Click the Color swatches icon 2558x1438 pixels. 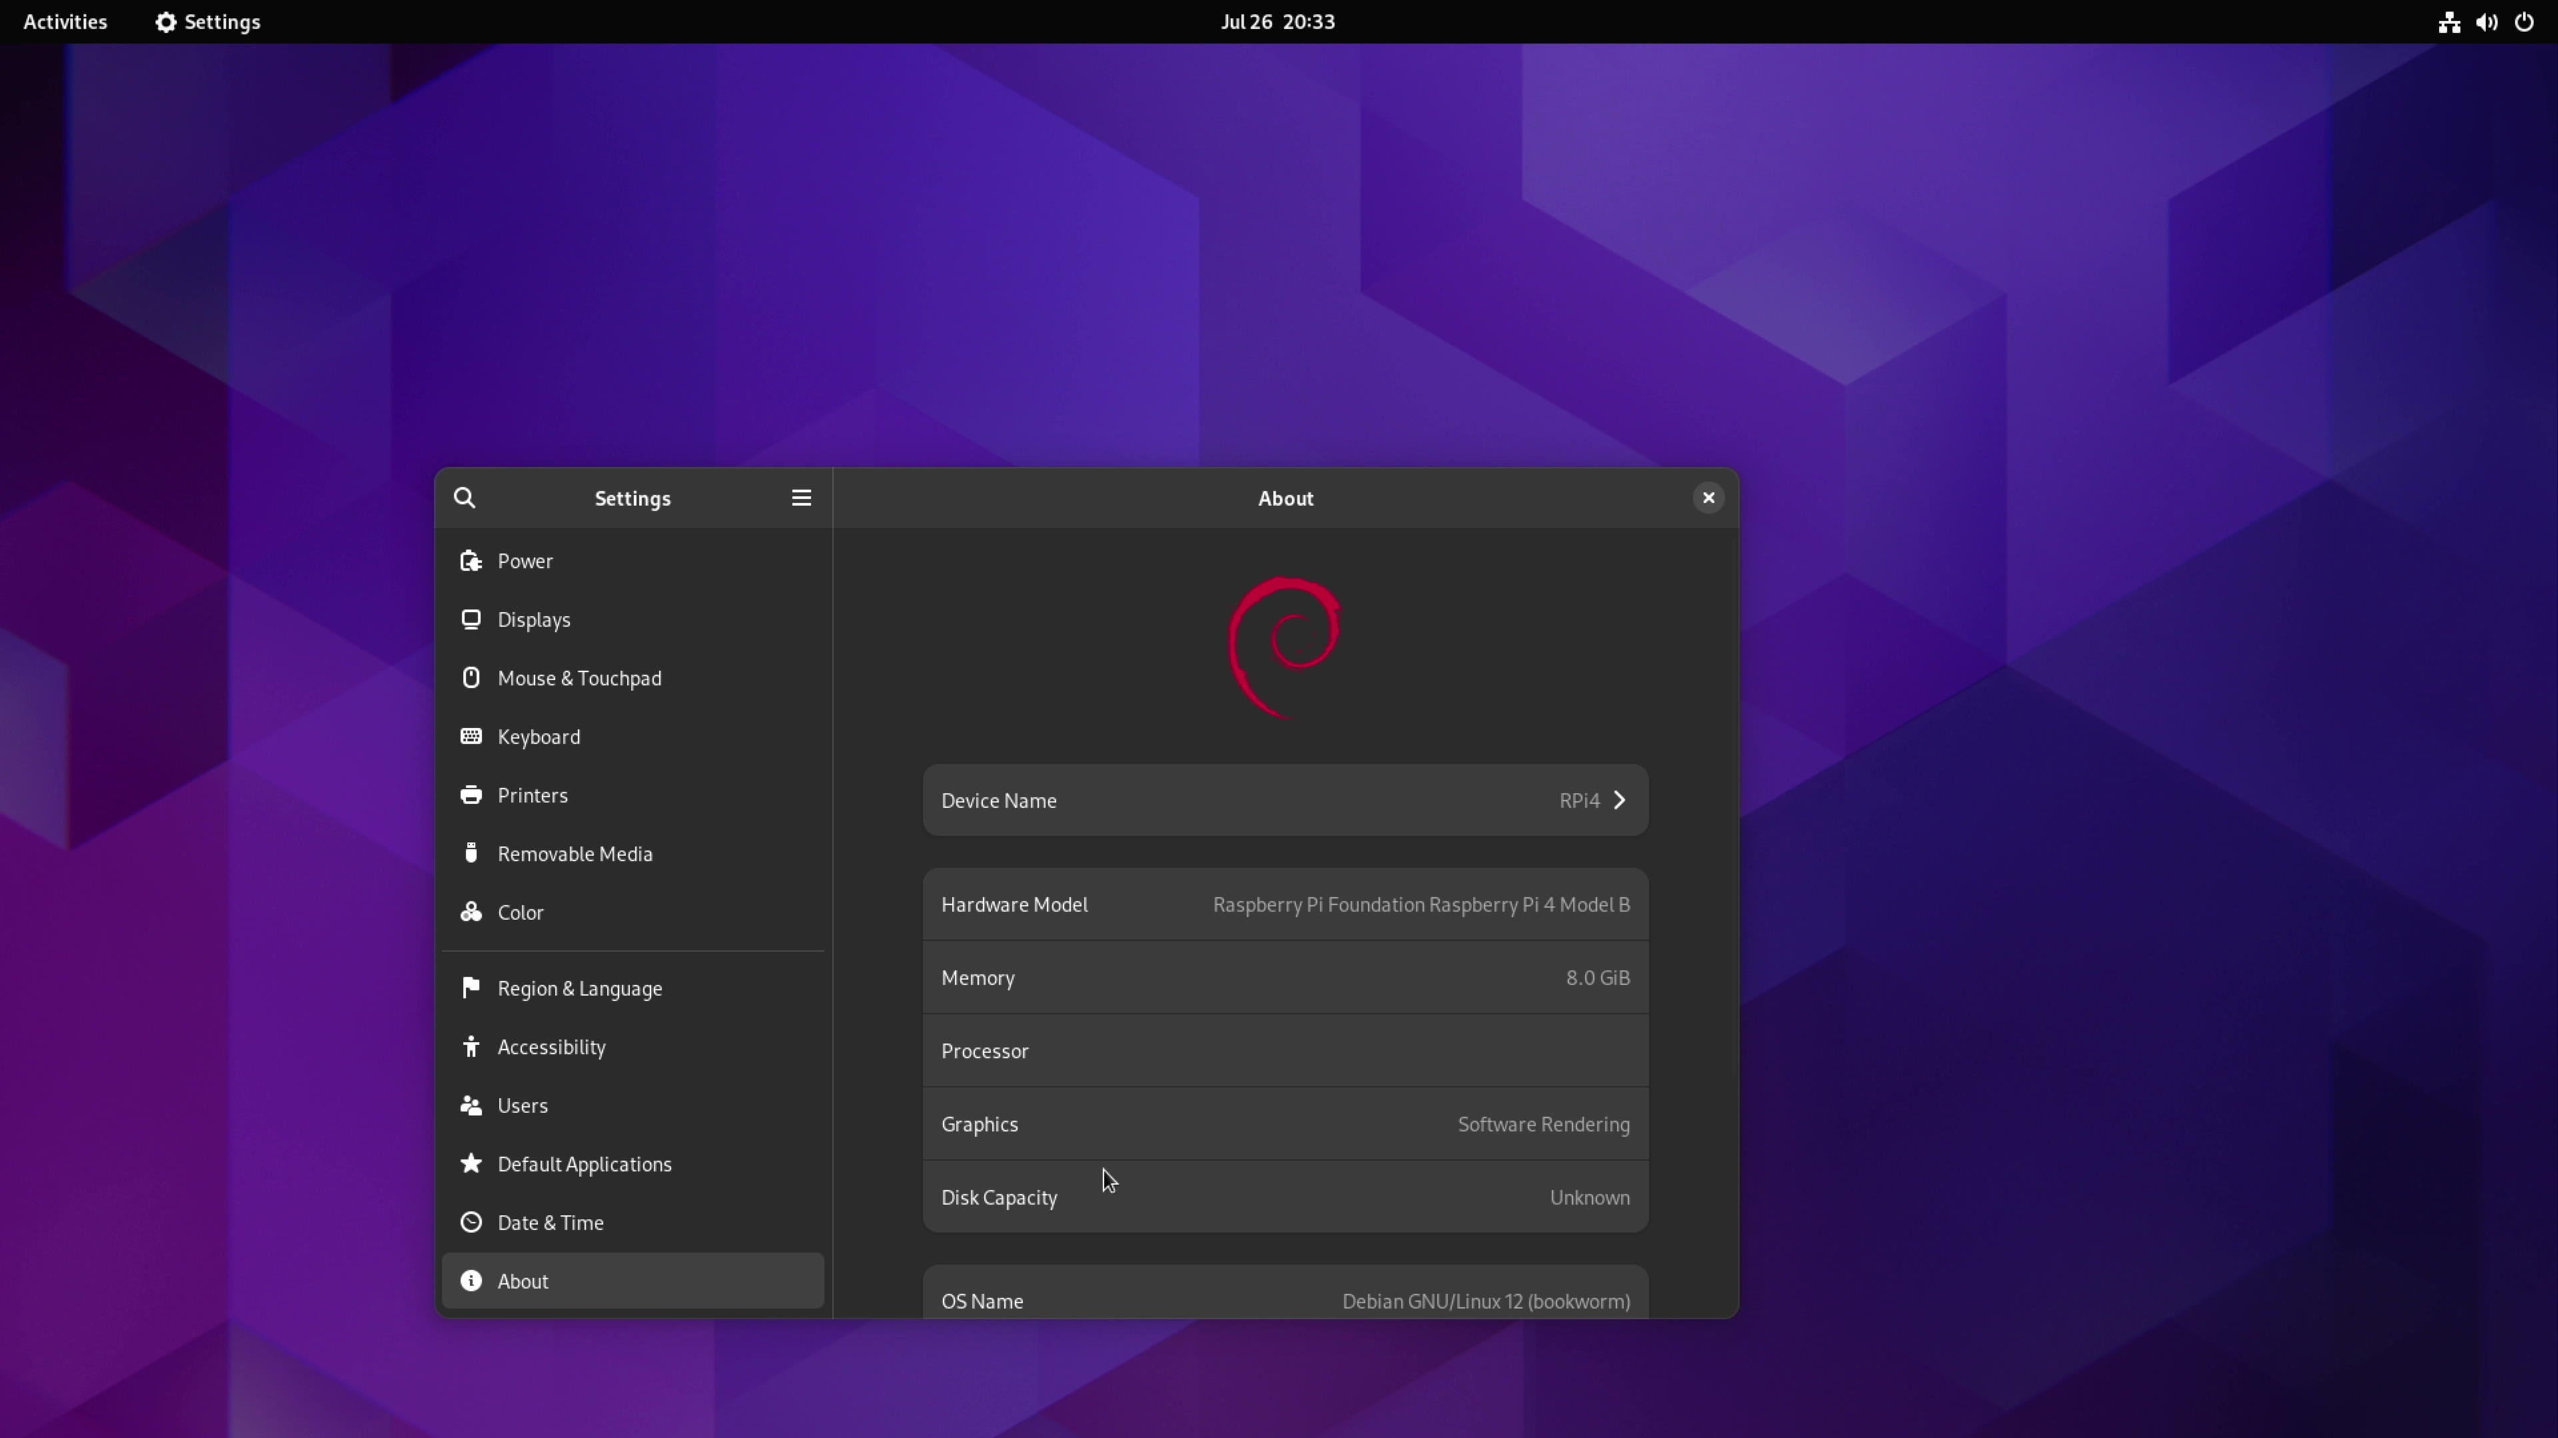471,912
